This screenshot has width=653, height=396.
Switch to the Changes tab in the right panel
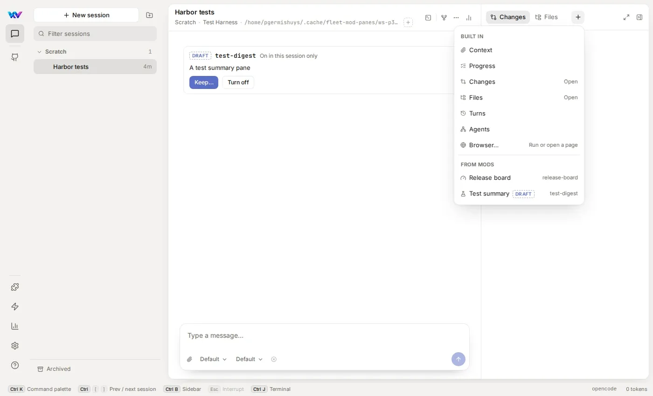(x=508, y=17)
